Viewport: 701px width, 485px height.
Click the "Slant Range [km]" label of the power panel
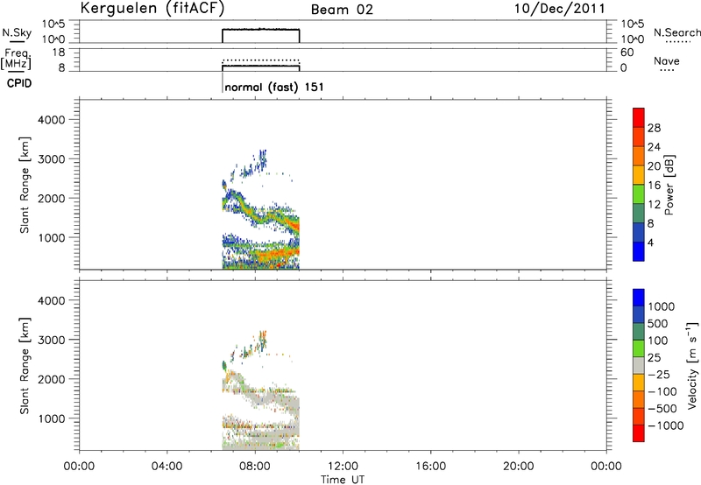pos(25,186)
